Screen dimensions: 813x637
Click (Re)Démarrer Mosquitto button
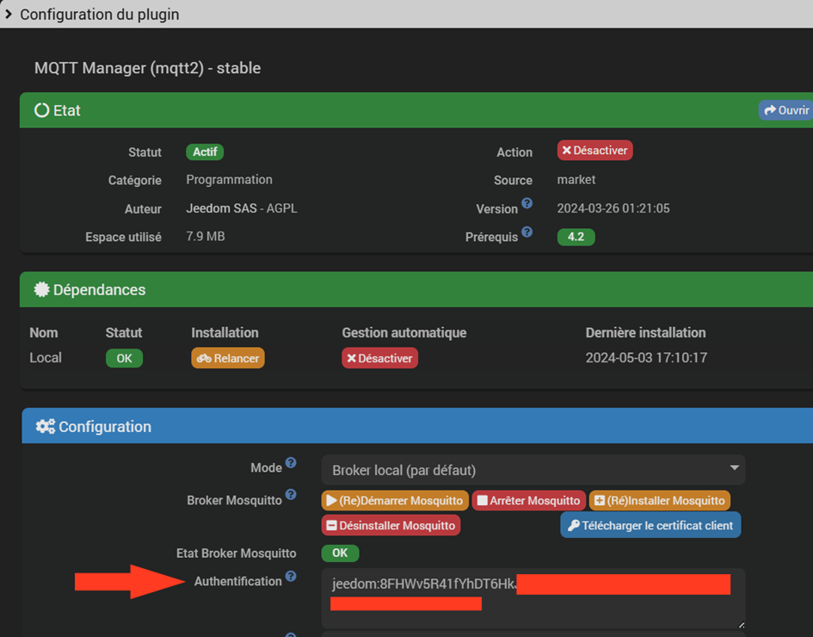395,501
